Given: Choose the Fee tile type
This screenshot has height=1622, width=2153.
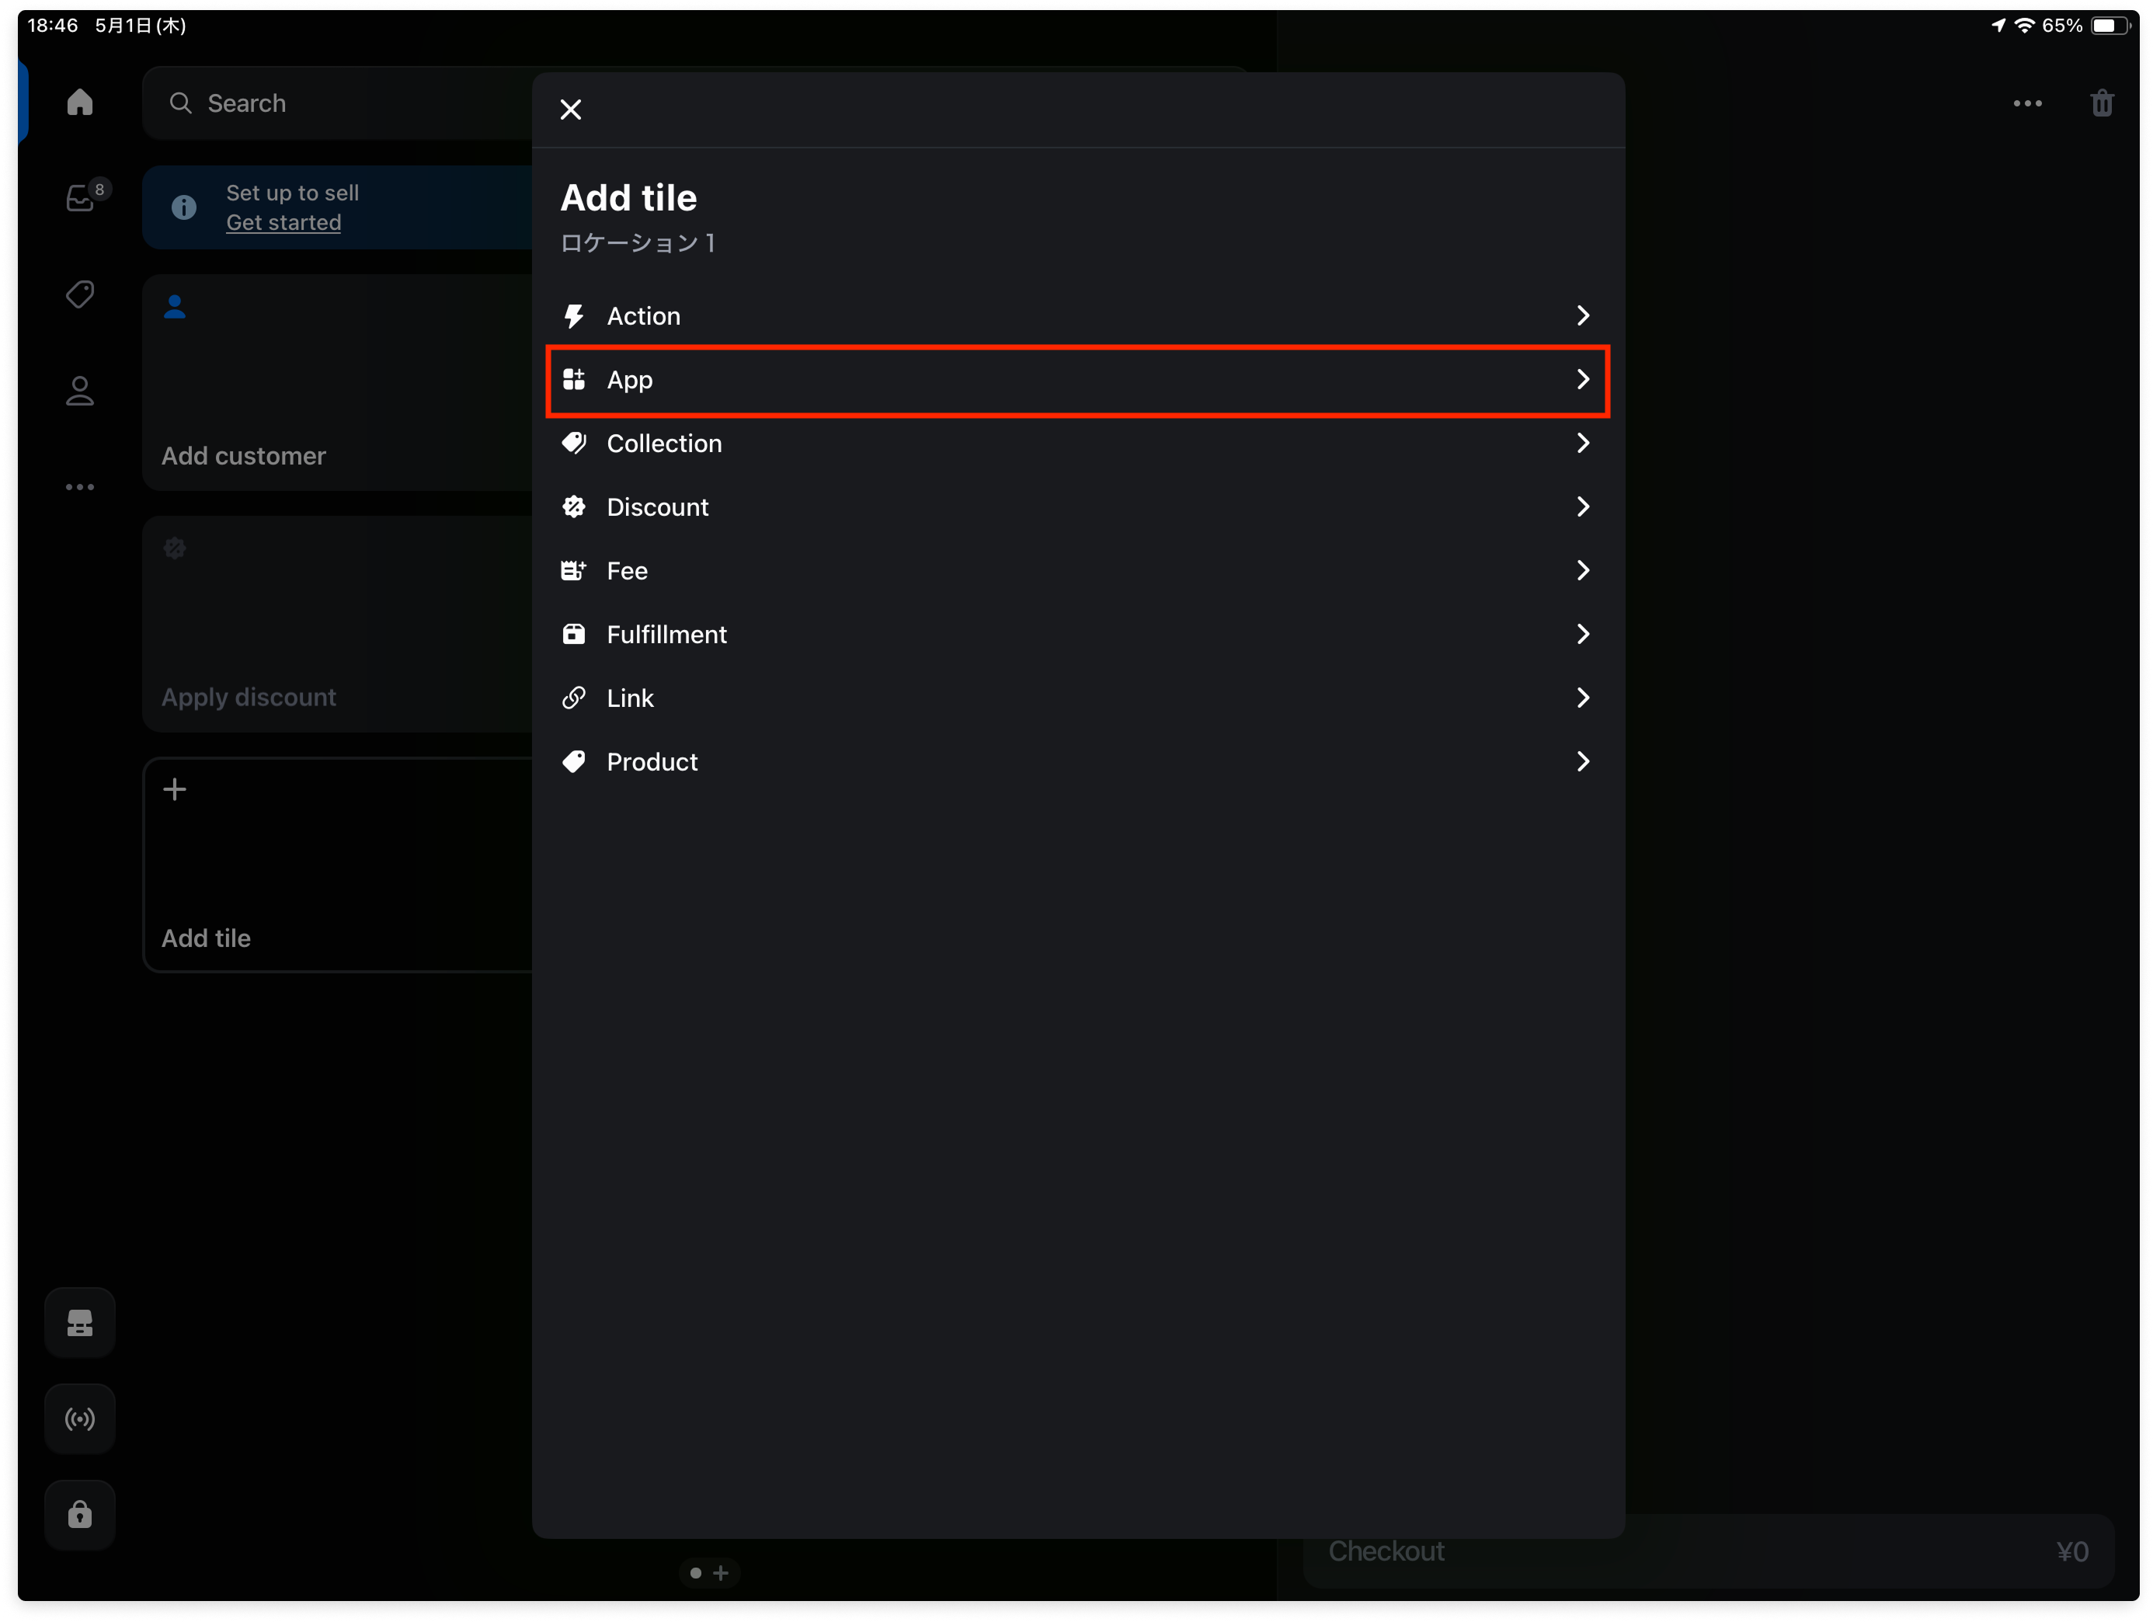Looking at the screenshot, I should (x=1077, y=570).
